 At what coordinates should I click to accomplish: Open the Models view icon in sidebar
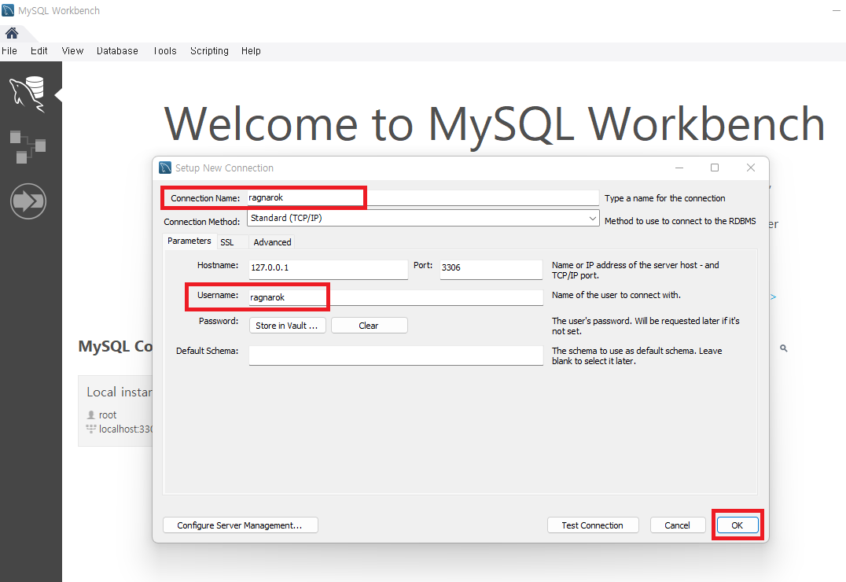pyautogui.click(x=28, y=146)
